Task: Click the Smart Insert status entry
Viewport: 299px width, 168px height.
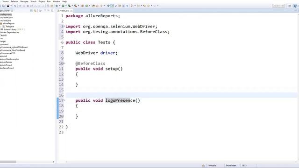Action: point(231,166)
